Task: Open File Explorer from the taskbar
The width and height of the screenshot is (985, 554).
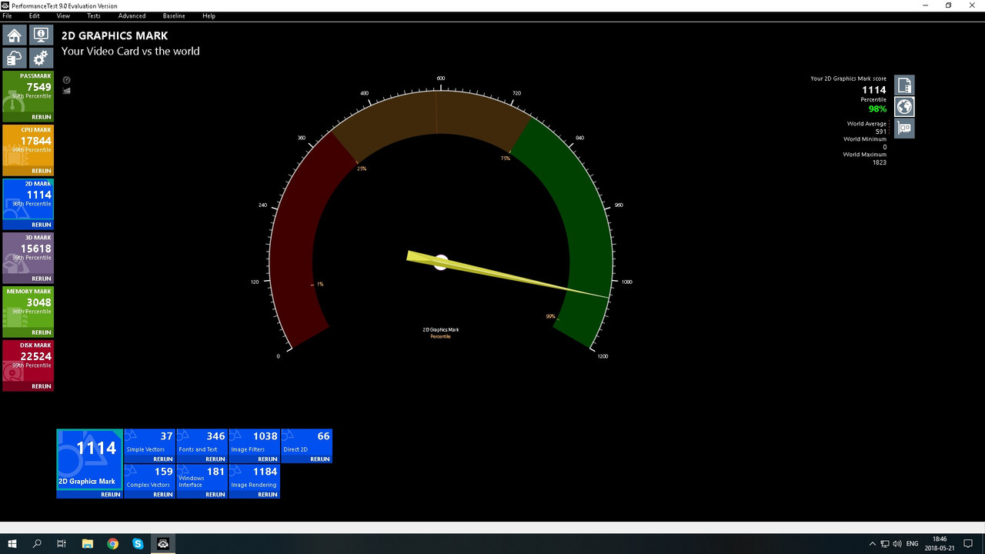Action: tap(88, 544)
